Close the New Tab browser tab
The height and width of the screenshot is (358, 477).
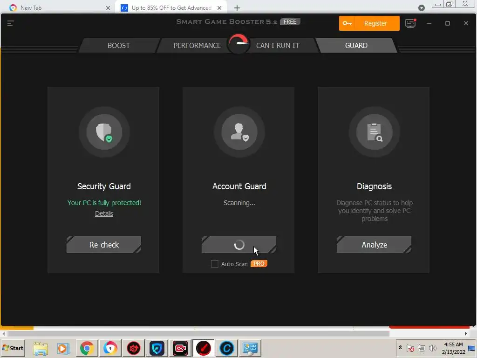108,8
